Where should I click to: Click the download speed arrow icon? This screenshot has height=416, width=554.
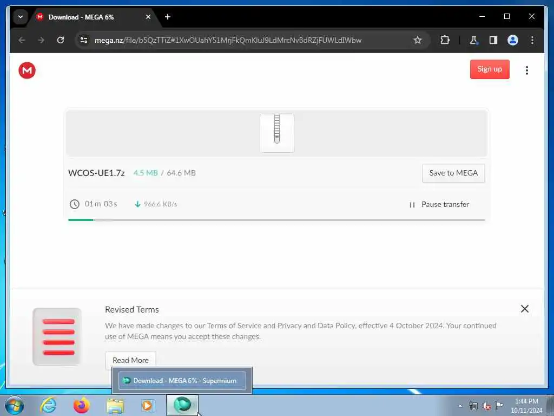click(x=137, y=204)
